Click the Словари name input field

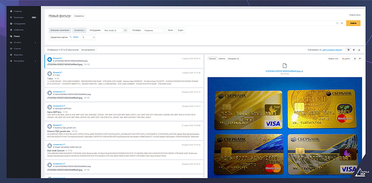point(153,30)
